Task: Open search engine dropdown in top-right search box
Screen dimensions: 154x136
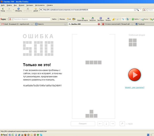Action: click(147, 10)
